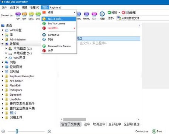Open the 所有支持的文件 filter dropdown

click(143, 18)
